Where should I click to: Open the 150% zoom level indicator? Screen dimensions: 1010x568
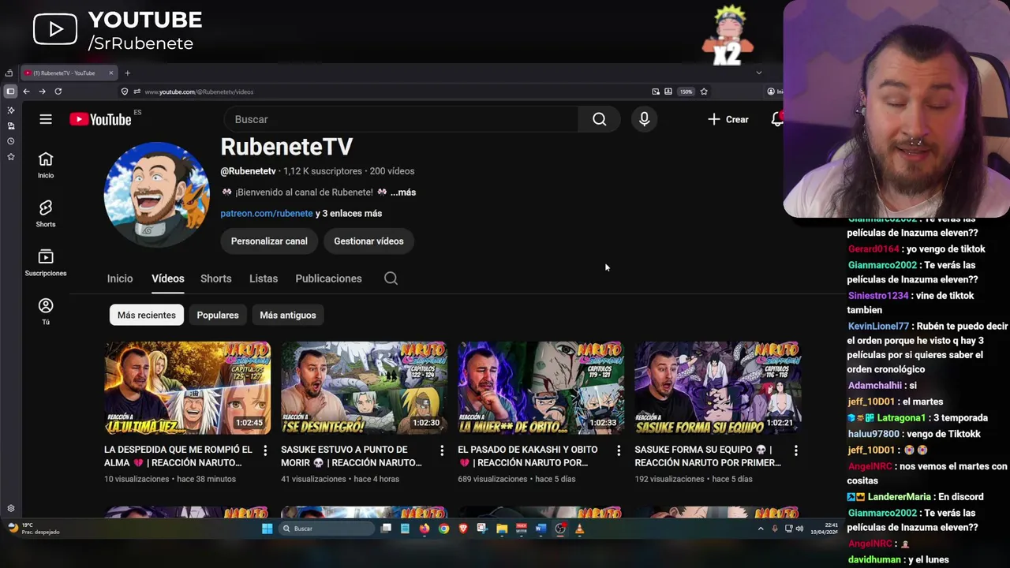686,92
